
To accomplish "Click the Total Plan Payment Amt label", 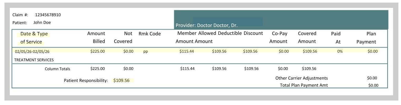I will click(x=304, y=85).
